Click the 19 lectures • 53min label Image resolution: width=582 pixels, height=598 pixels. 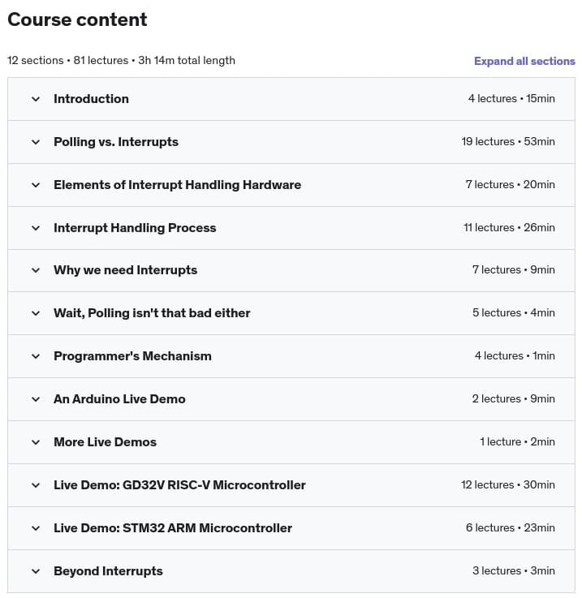point(508,142)
